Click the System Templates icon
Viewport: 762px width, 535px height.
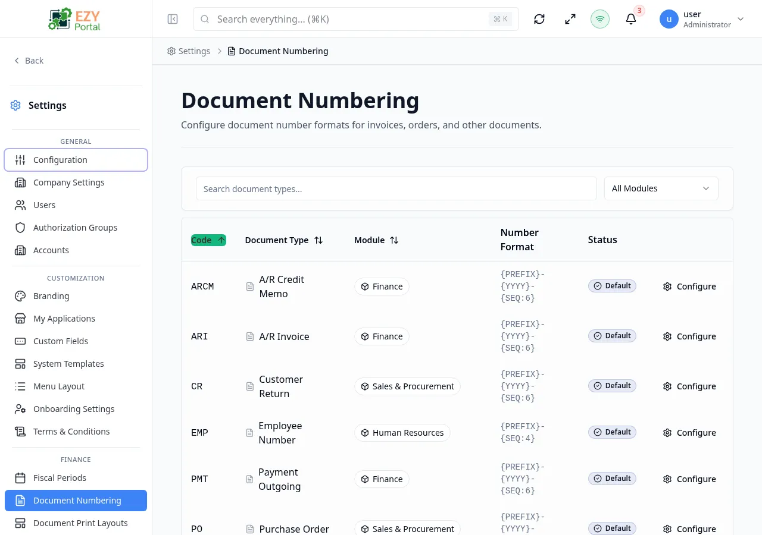coord(20,364)
